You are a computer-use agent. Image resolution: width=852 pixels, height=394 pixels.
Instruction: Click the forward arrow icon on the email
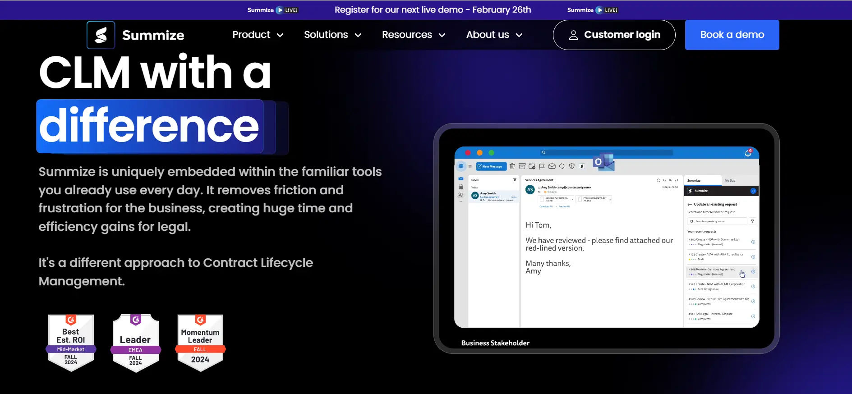tap(677, 180)
